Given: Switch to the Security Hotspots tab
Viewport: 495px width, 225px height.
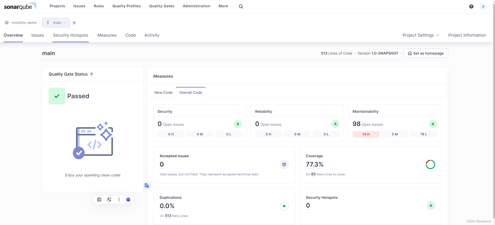Looking at the screenshot, I should tap(71, 35).
